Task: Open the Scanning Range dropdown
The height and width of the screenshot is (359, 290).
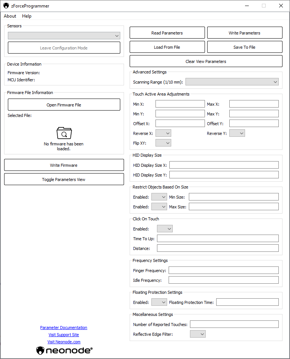Action: click(232, 82)
